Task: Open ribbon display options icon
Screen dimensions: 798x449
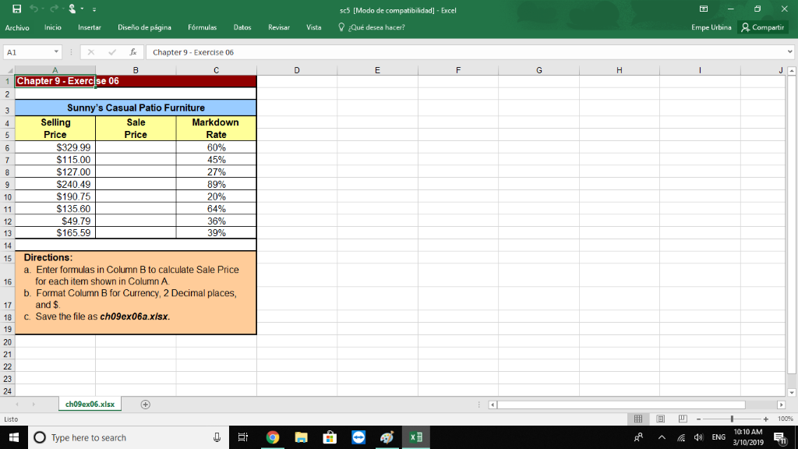Action: pos(704,9)
